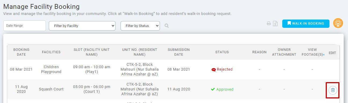This screenshot has height=103, width=348.
Task: Export bookings using Excel icon
Action: (x=275, y=24)
